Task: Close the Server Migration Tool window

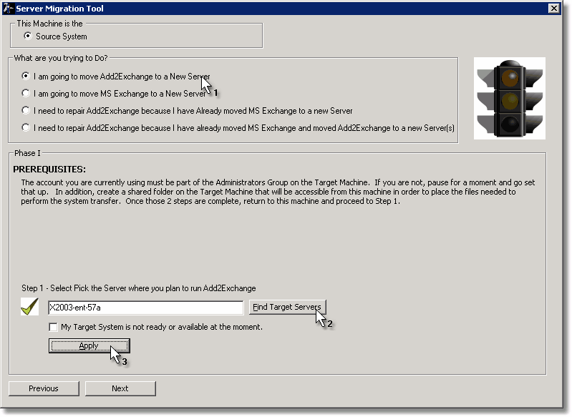Action: coord(554,8)
